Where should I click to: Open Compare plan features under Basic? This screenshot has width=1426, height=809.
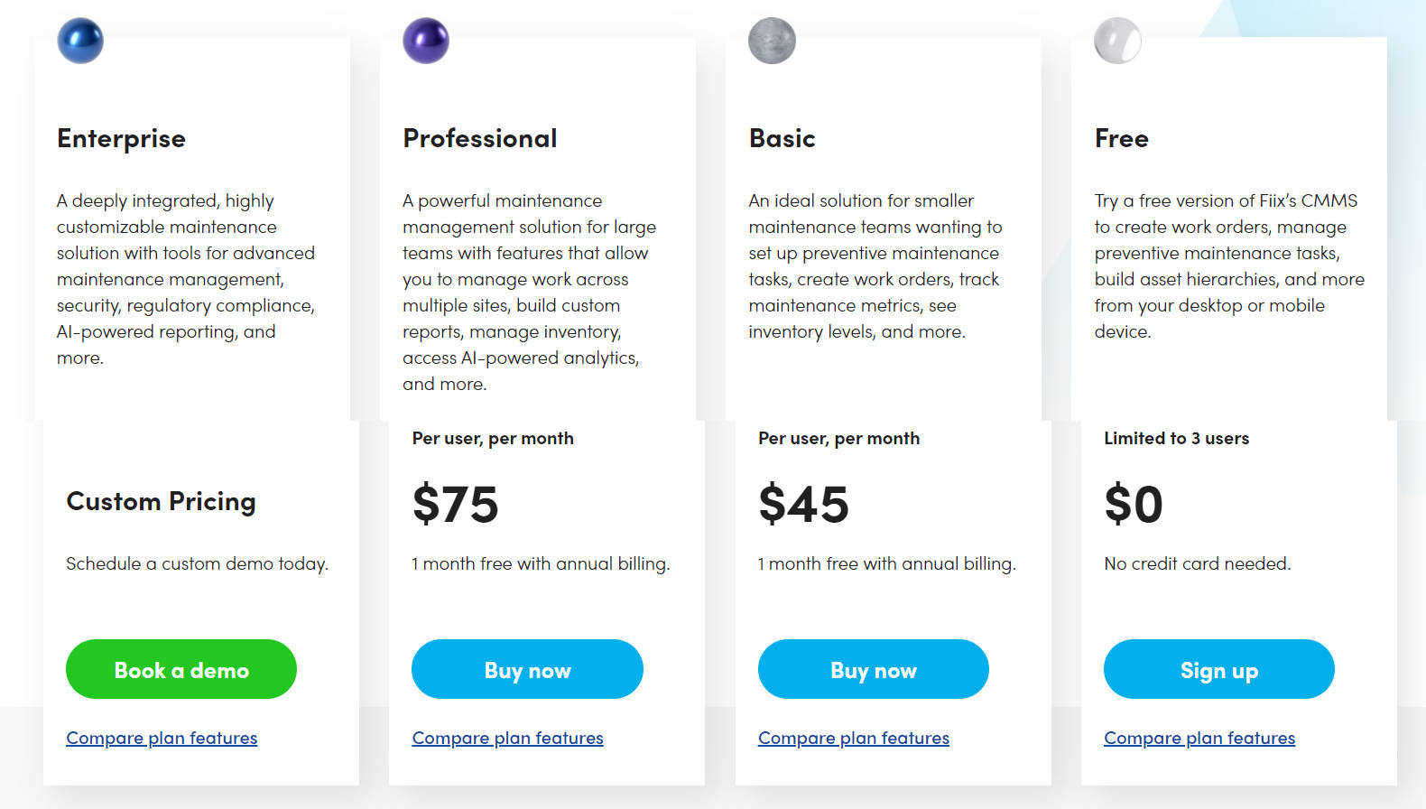pos(853,738)
